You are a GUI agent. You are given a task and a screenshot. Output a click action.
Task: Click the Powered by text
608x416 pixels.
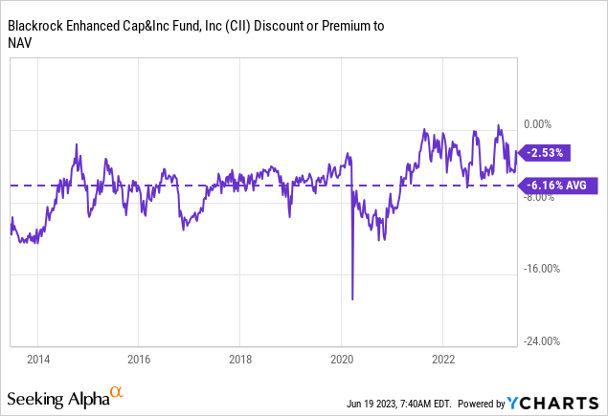pos(482,404)
